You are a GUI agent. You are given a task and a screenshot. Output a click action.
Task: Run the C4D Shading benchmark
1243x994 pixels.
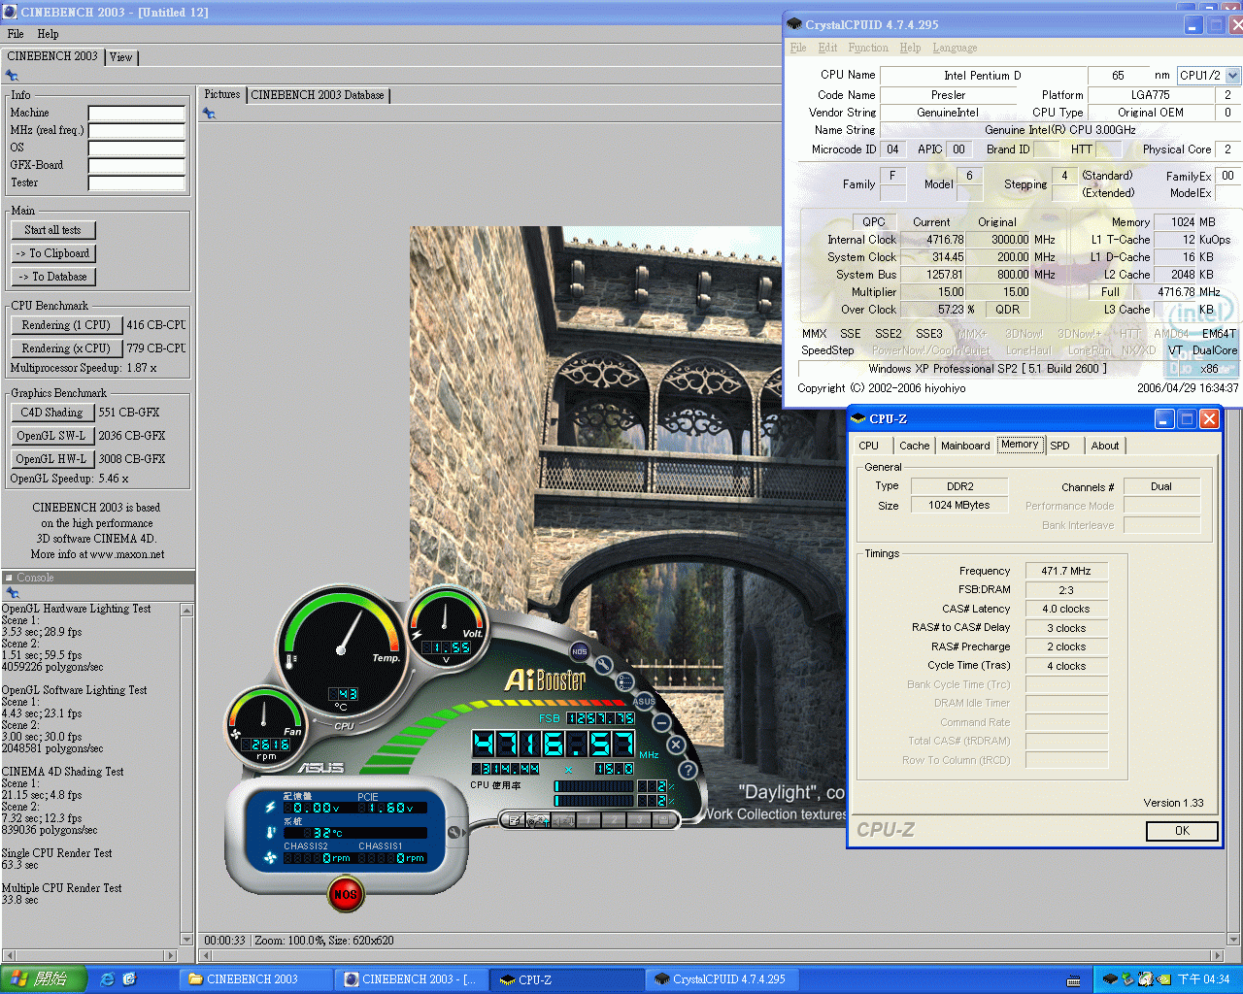point(52,413)
